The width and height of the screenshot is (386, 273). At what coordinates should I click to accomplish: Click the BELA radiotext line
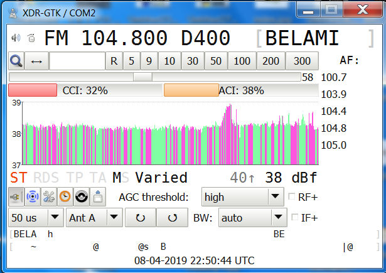pyautogui.click(x=194, y=234)
